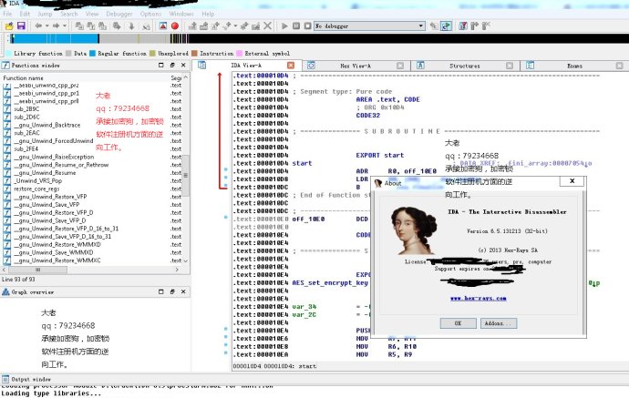This screenshot has width=629, height=398.
Task: Click the Start process play icon
Action: click(284, 26)
